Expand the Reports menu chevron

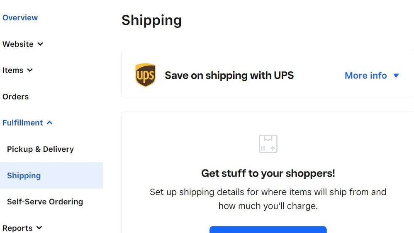click(x=39, y=228)
